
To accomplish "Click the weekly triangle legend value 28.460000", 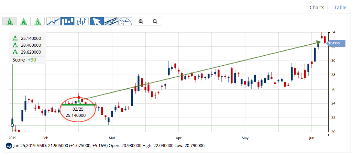I will (x=31, y=45).
